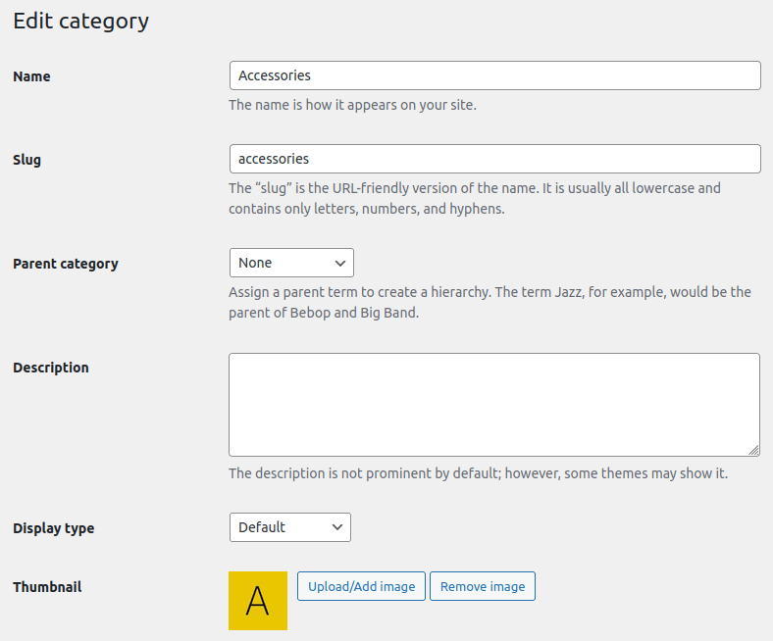Image resolution: width=773 pixels, height=641 pixels.
Task: Click the 'Edit category' heading
Action: pyautogui.click(x=80, y=22)
